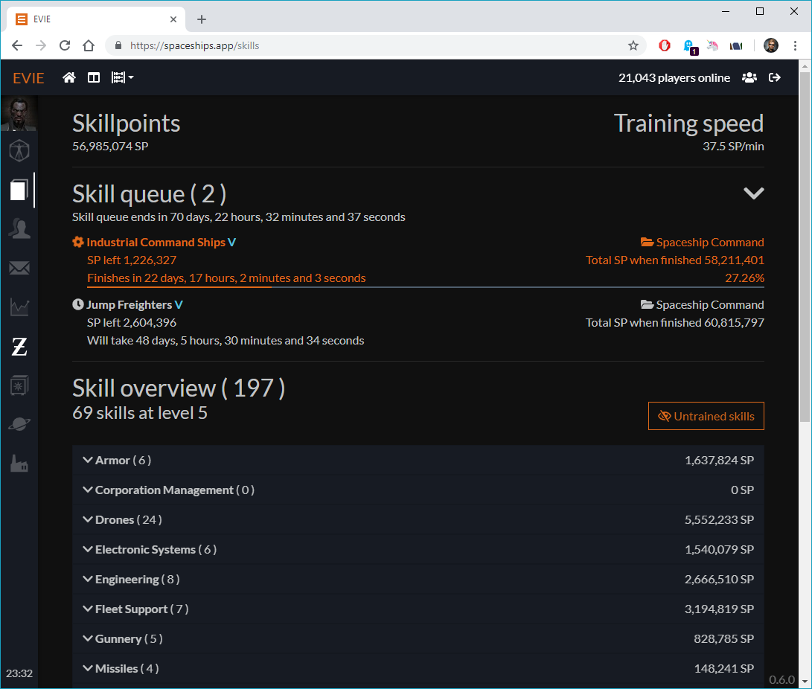Click the blue extension icon with badge 1
Image resolution: width=812 pixels, height=689 pixels.
pyautogui.click(x=690, y=46)
